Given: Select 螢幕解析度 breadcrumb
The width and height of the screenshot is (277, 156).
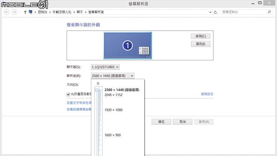Looking at the screenshot, I should (96, 12).
